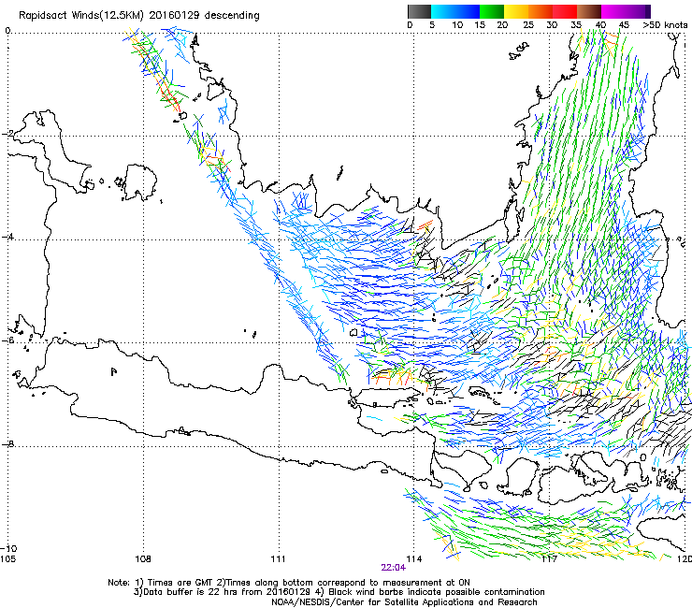Click the '108' longitude axis label
This screenshot has width=692, height=608.
tap(143, 559)
